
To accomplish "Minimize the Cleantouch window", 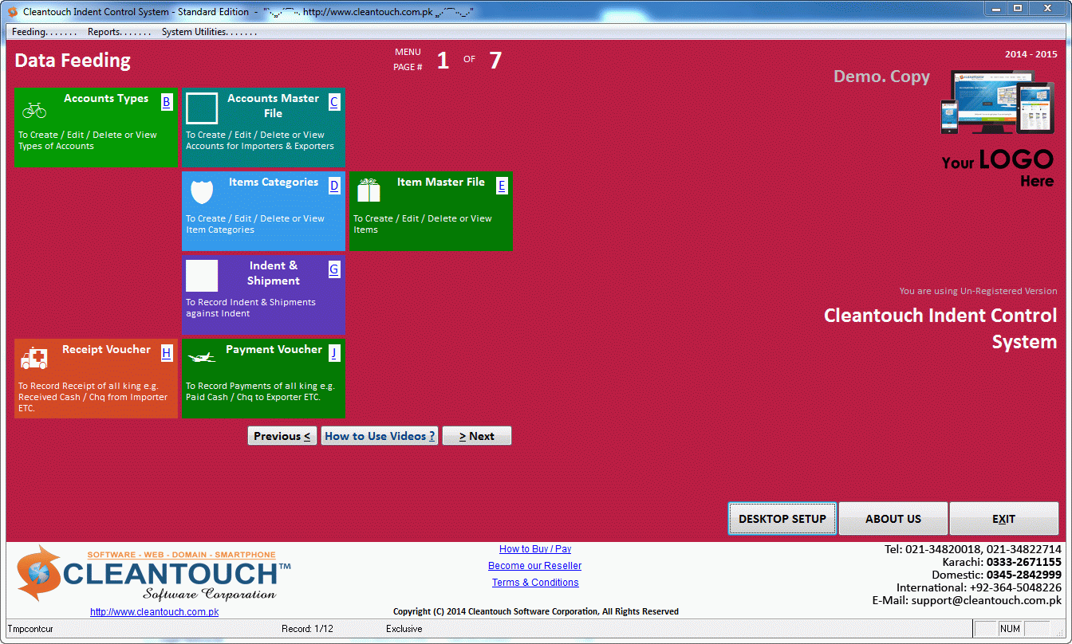I will pyautogui.click(x=996, y=8).
